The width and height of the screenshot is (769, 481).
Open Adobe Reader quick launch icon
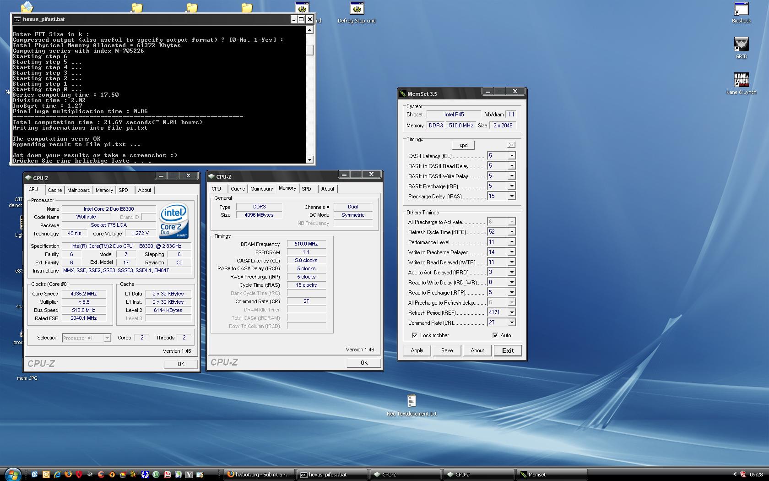coord(168,475)
